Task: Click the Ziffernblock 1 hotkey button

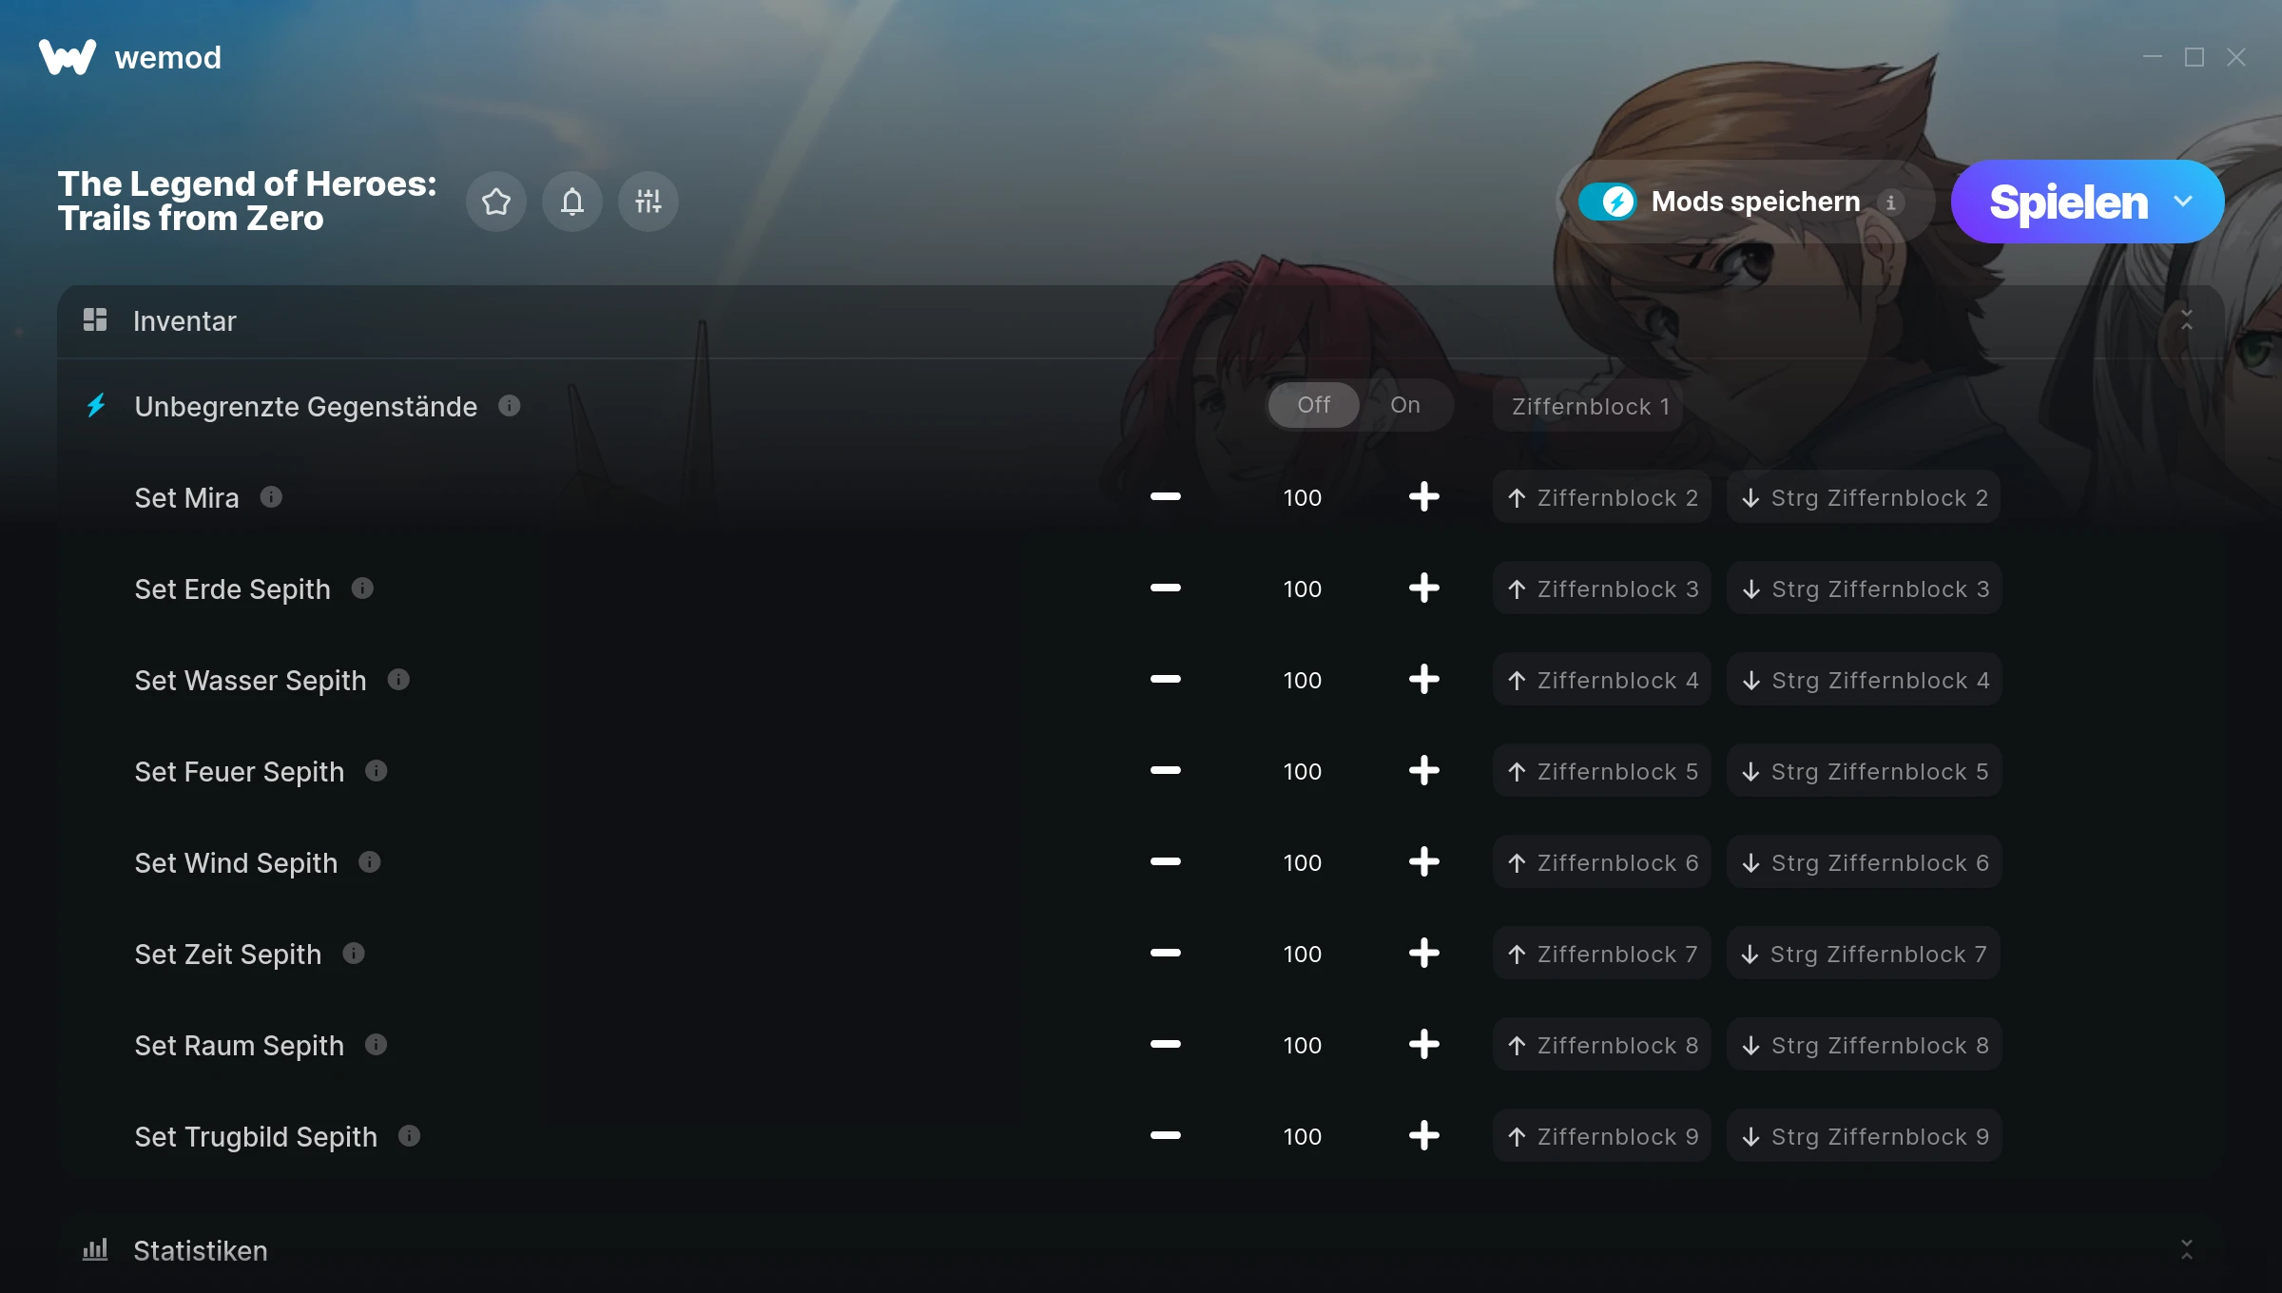Action: (x=1588, y=406)
